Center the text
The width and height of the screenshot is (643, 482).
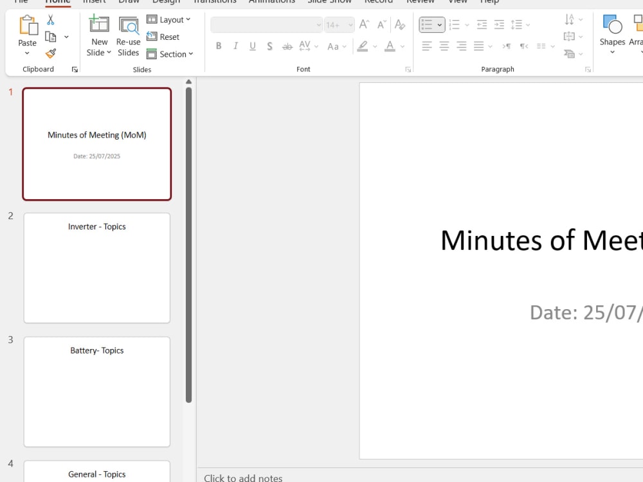(x=444, y=46)
